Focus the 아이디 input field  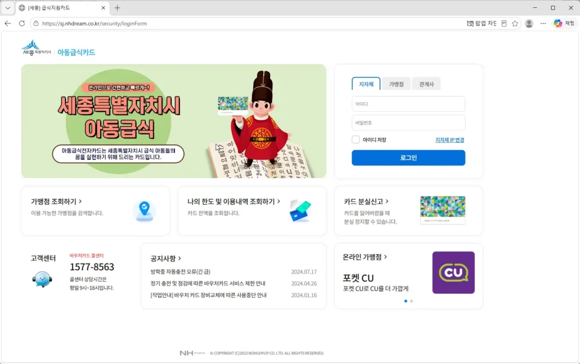tap(408, 104)
